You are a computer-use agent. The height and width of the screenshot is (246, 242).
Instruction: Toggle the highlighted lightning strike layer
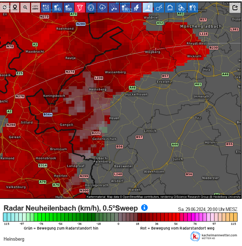148,7
